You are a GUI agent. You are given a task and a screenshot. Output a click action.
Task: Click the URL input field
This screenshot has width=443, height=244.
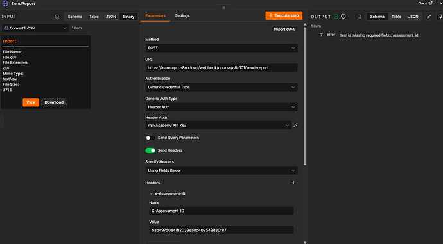(x=221, y=68)
